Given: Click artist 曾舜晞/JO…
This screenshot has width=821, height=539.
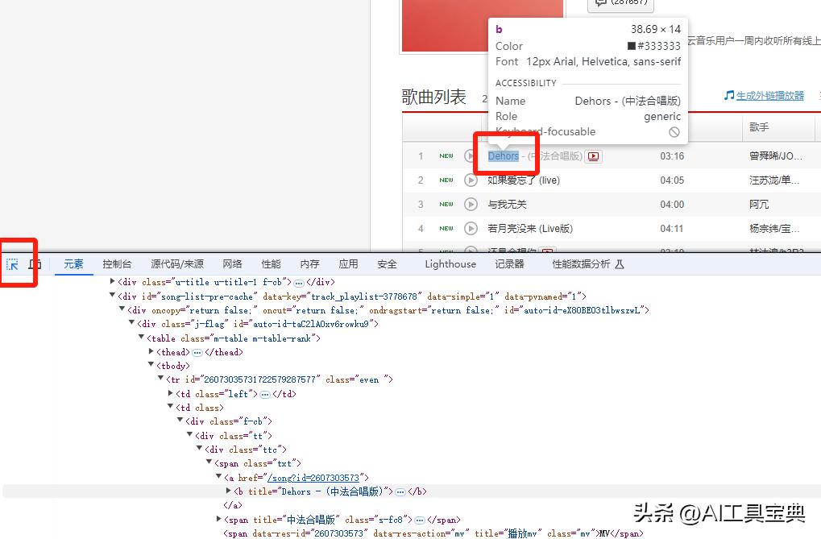Looking at the screenshot, I should (775, 156).
